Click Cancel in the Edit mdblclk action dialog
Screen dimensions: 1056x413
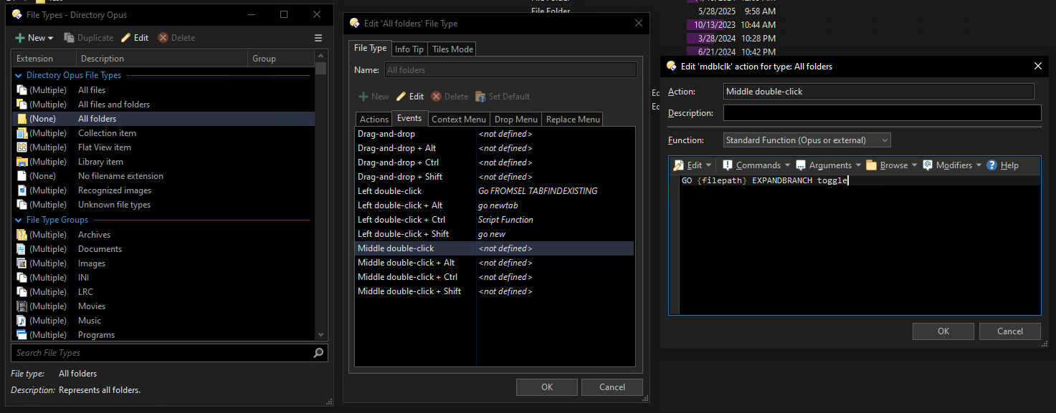point(1010,331)
